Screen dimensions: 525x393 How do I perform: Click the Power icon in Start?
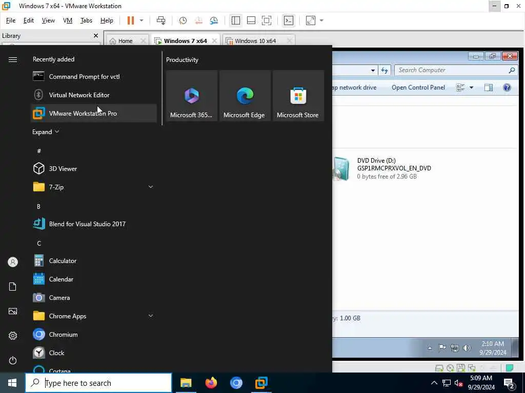[x=13, y=360]
